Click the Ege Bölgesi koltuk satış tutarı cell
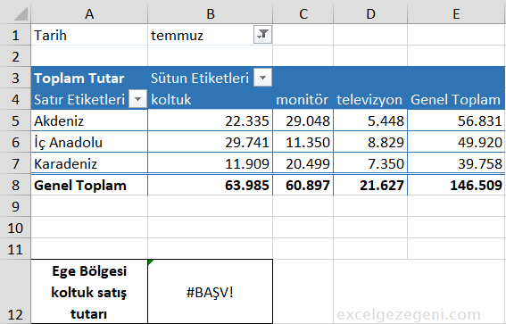The width and height of the screenshot is (506, 324). point(89,291)
